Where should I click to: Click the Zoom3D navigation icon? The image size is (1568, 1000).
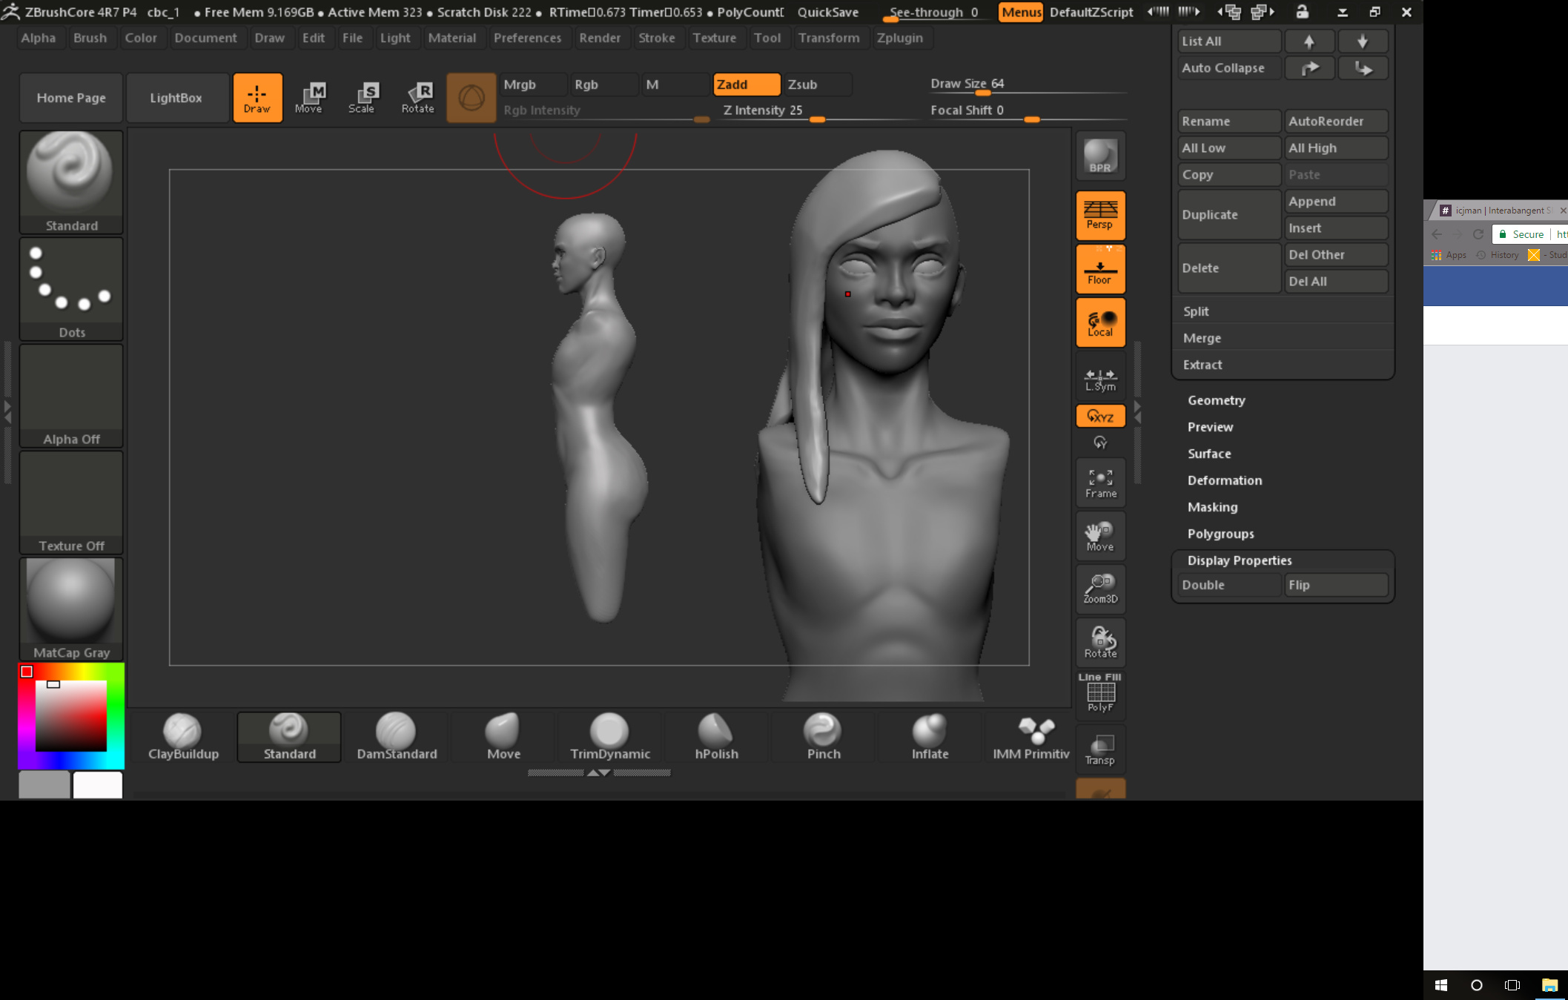click(x=1100, y=589)
